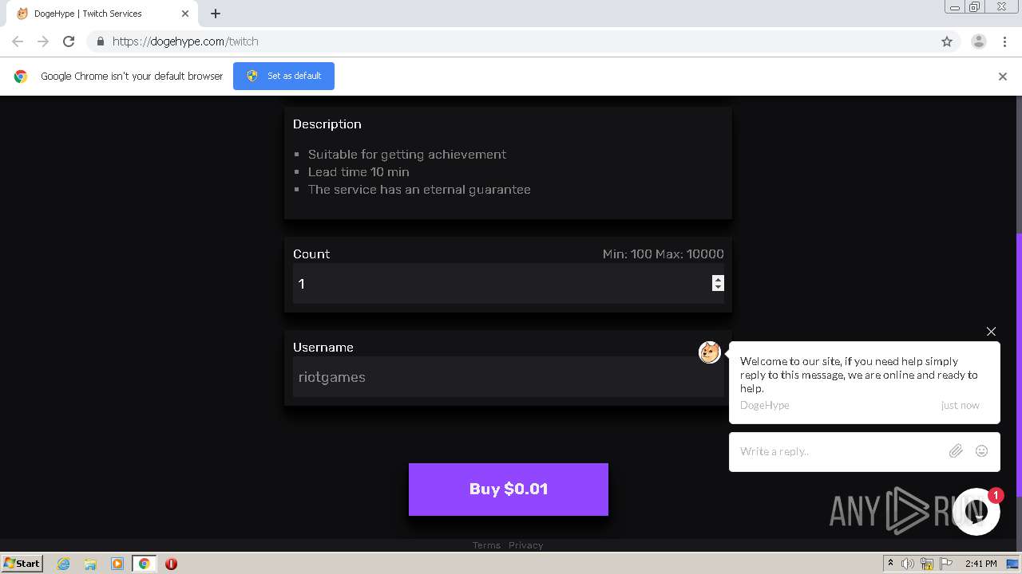Click 'Lead time 10 min' description line

tap(358, 172)
